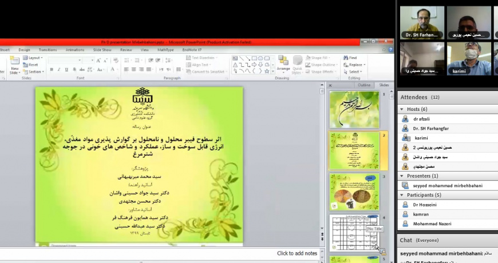
Task: Open the Section dropdown
Action: 34,71
